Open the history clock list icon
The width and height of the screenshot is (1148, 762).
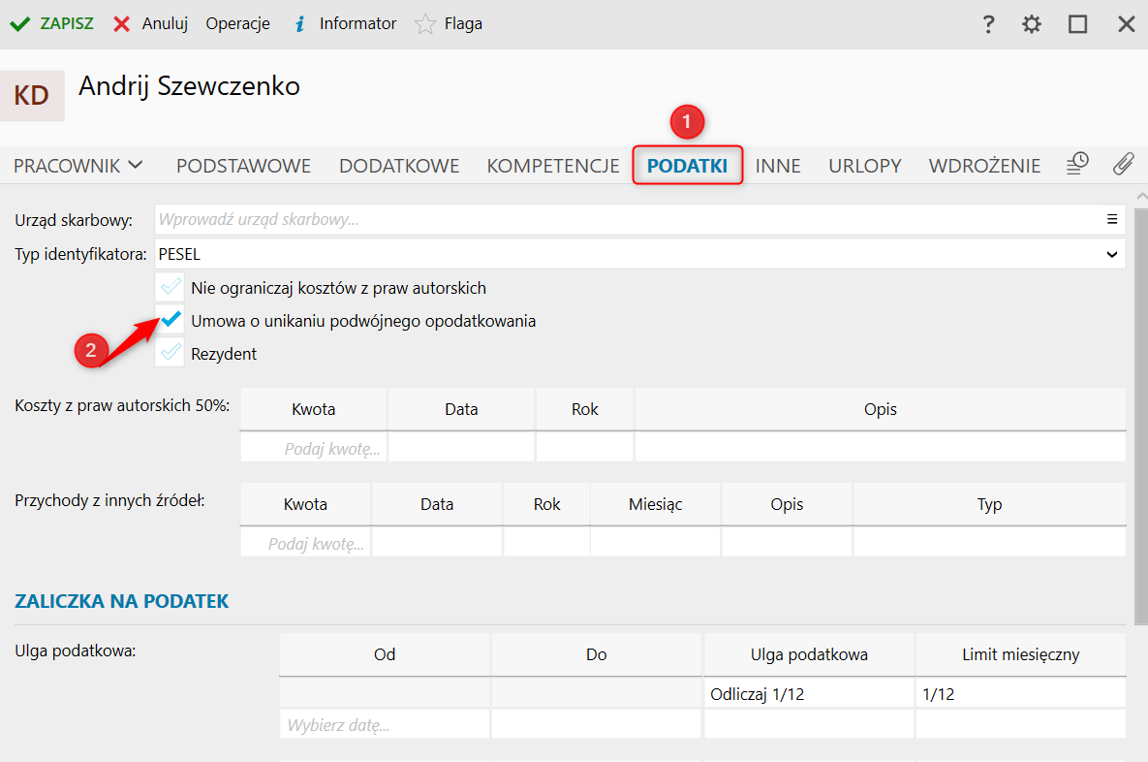coord(1077,164)
